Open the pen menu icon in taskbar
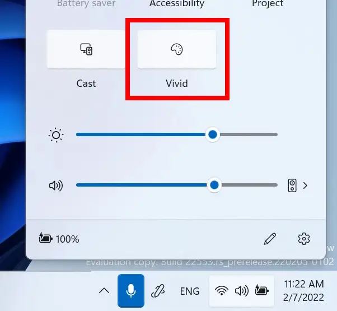 158,291
